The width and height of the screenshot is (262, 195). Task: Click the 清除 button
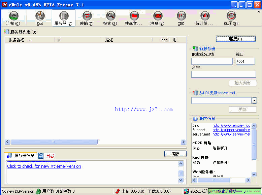click(175, 154)
